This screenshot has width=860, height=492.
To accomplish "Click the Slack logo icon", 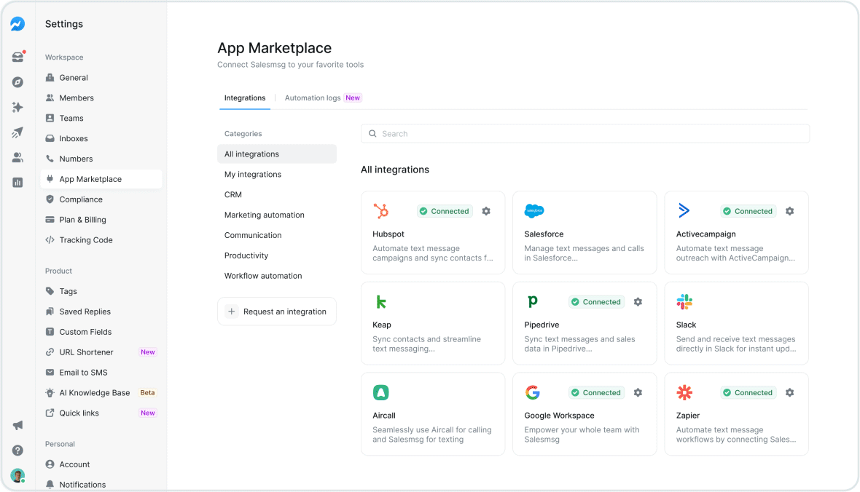I will [x=684, y=301].
